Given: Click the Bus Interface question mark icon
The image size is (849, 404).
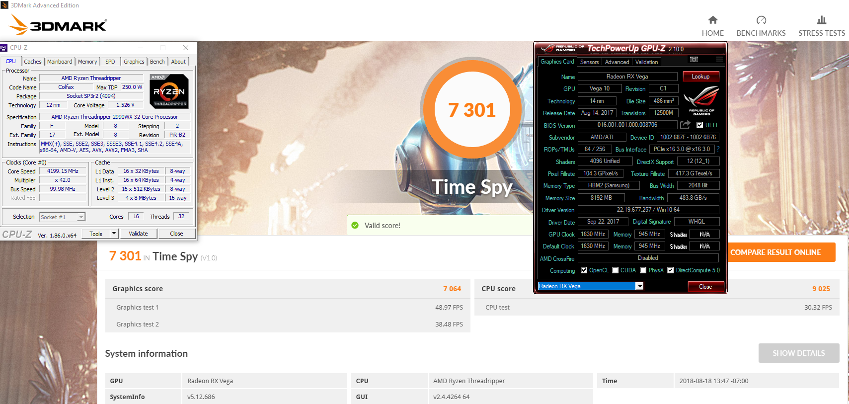Looking at the screenshot, I should coord(718,149).
